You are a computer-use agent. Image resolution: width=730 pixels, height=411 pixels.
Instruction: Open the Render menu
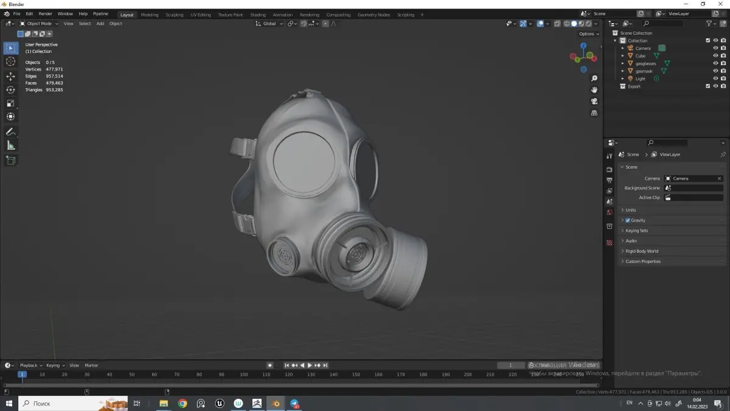pyautogui.click(x=46, y=13)
